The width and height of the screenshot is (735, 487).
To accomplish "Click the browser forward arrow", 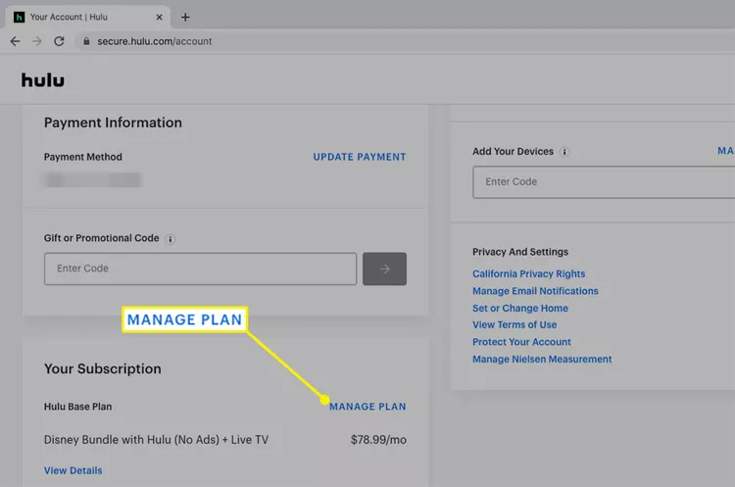I will tap(37, 41).
